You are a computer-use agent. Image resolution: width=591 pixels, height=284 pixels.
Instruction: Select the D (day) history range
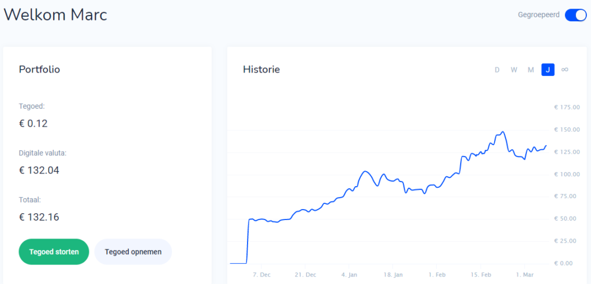point(496,70)
